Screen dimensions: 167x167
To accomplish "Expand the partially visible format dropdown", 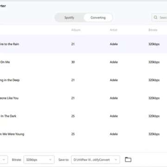I will click(4, 160).
